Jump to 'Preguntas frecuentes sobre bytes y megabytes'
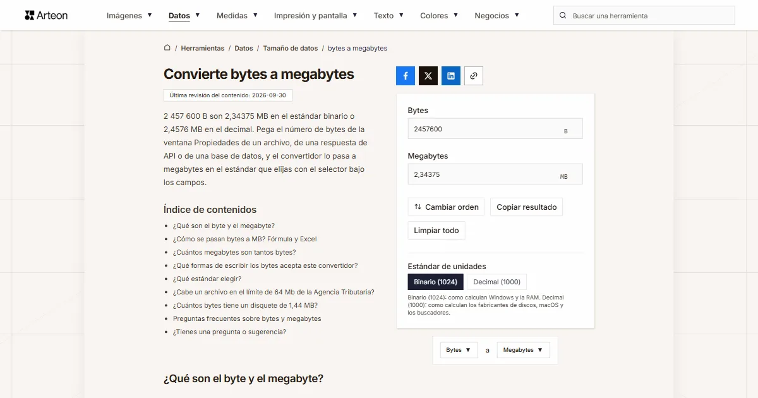The height and width of the screenshot is (398, 758). [247, 319]
